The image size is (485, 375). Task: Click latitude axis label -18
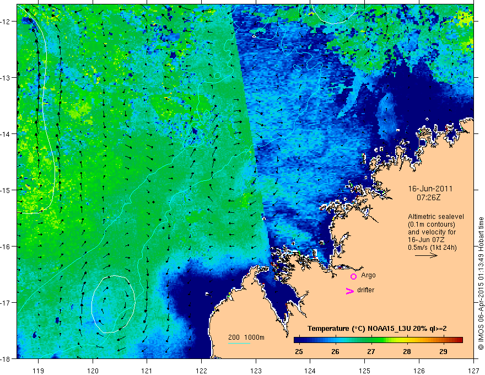pos(6,358)
